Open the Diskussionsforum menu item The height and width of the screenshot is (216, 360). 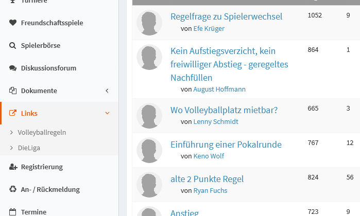pyautogui.click(x=48, y=68)
